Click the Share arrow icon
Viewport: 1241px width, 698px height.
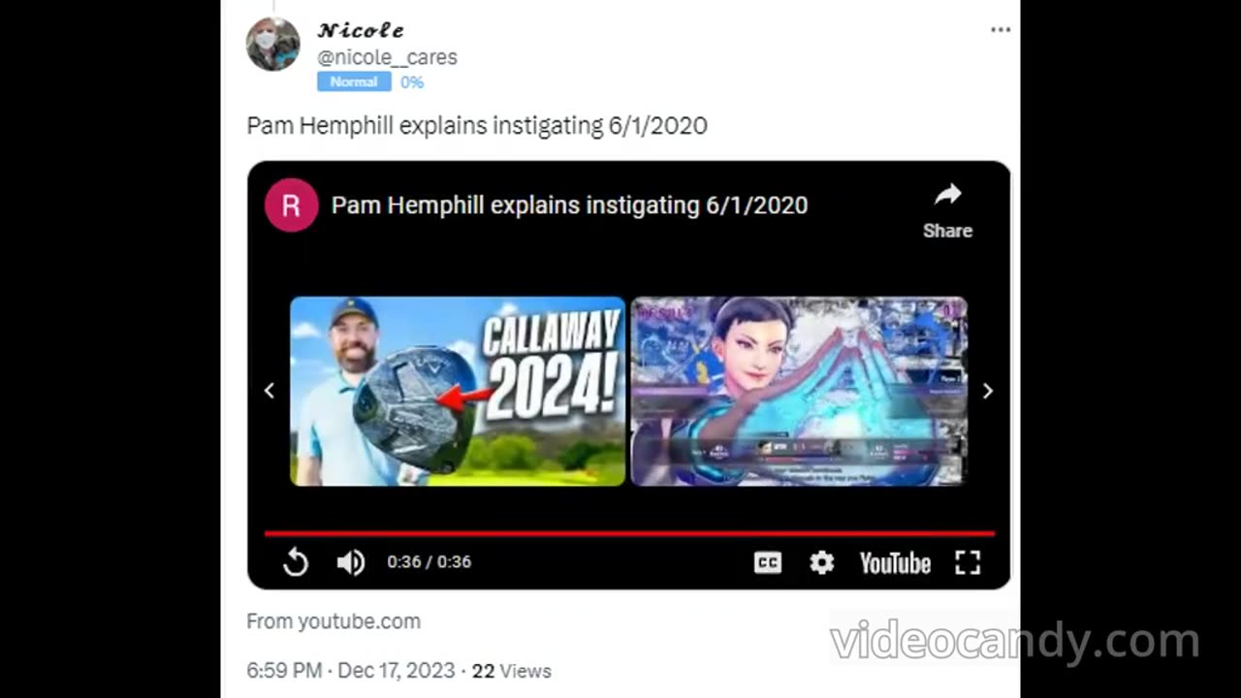coord(947,195)
